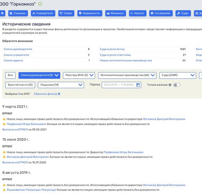
Task: Expand the Суды (2389) dropdown
Action: coord(178,75)
